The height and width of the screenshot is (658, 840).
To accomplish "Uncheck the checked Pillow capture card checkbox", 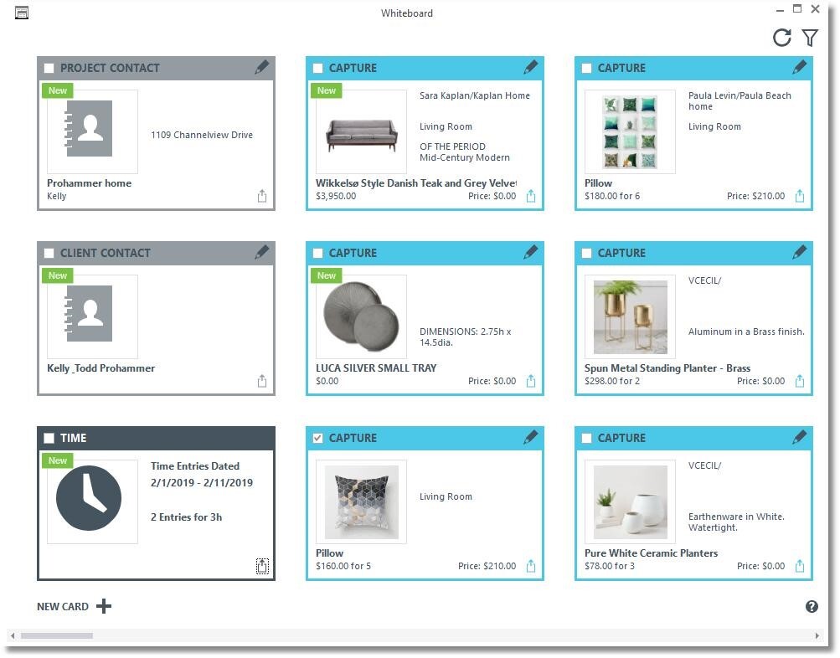I will click(x=318, y=438).
